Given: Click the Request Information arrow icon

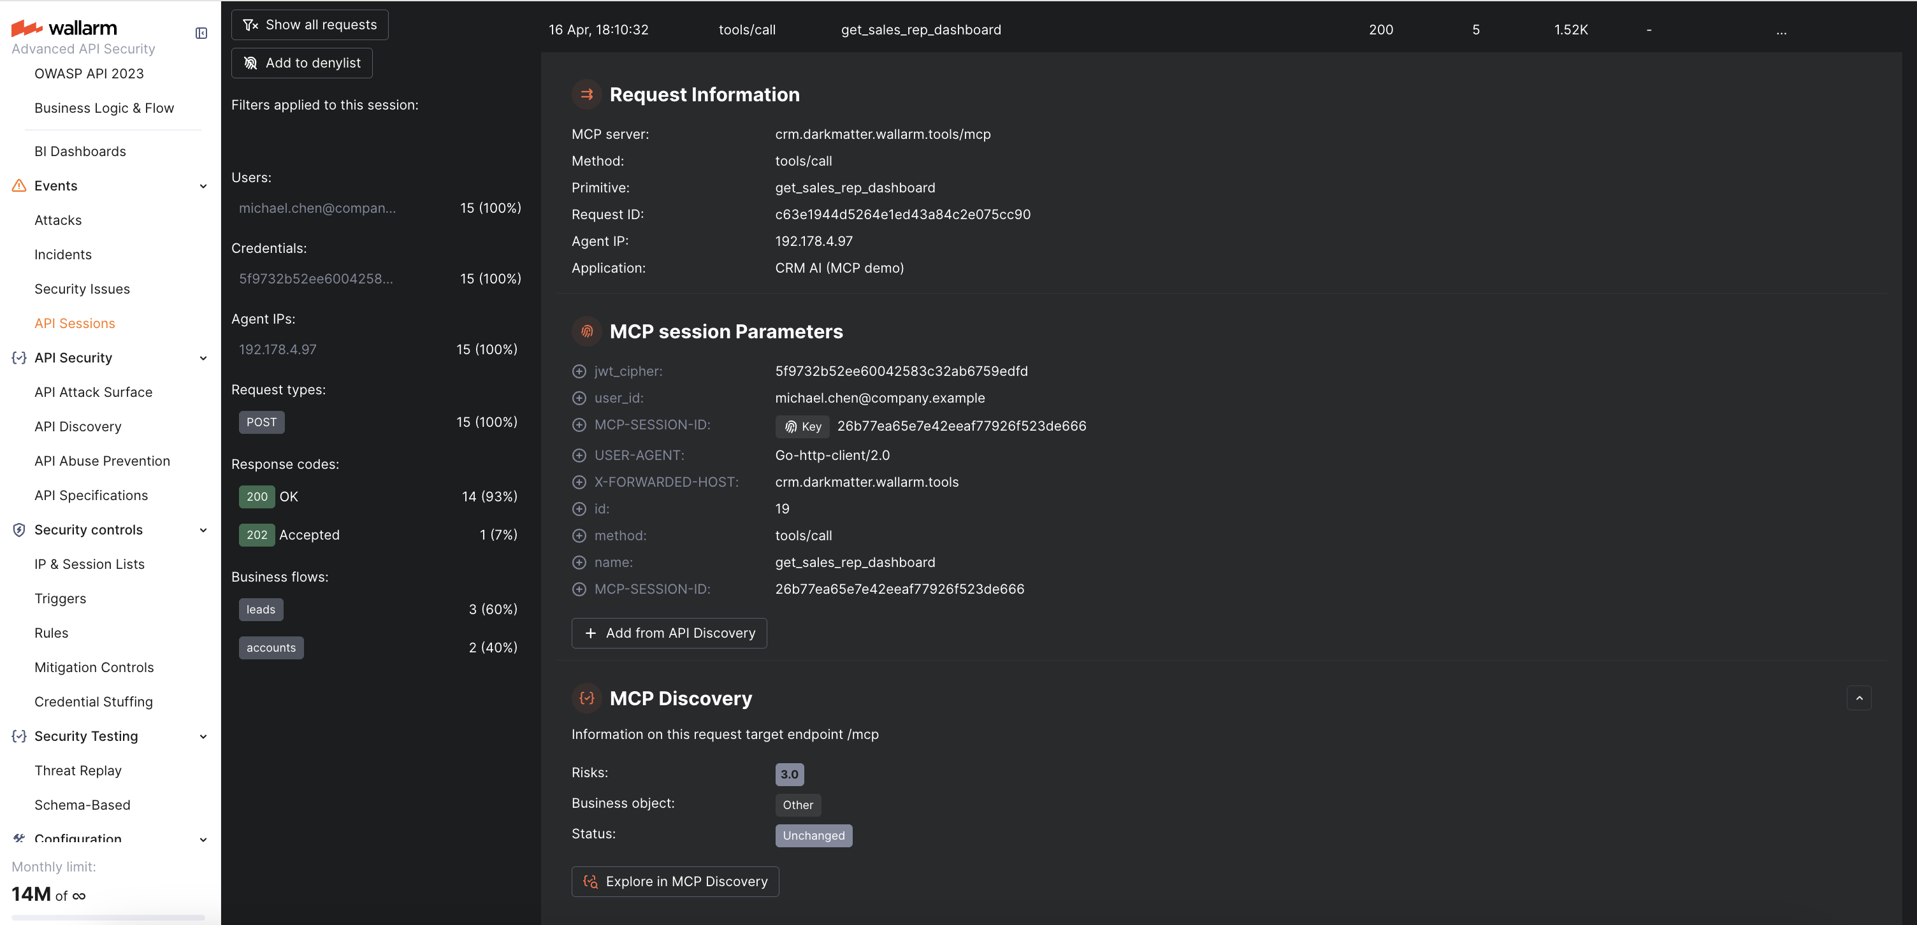Looking at the screenshot, I should coord(586,94).
